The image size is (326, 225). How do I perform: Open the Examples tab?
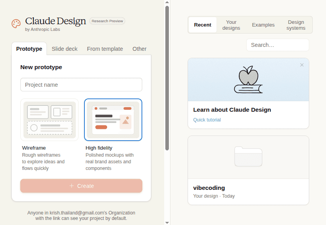[x=263, y=25]
